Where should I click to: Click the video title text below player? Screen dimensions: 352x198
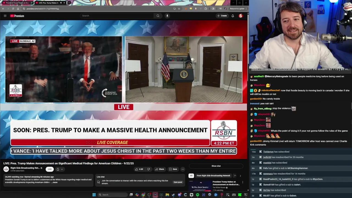68,163
